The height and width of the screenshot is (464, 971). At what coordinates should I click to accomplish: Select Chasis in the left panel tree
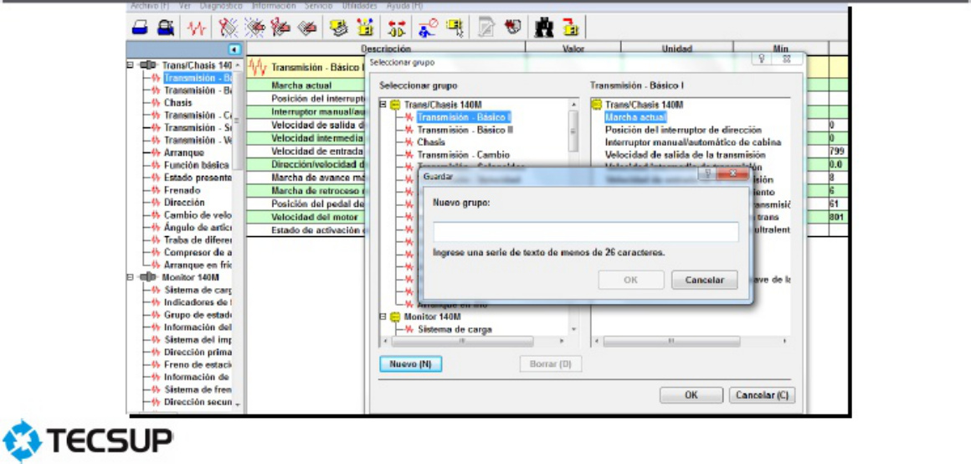click(177, 103)
